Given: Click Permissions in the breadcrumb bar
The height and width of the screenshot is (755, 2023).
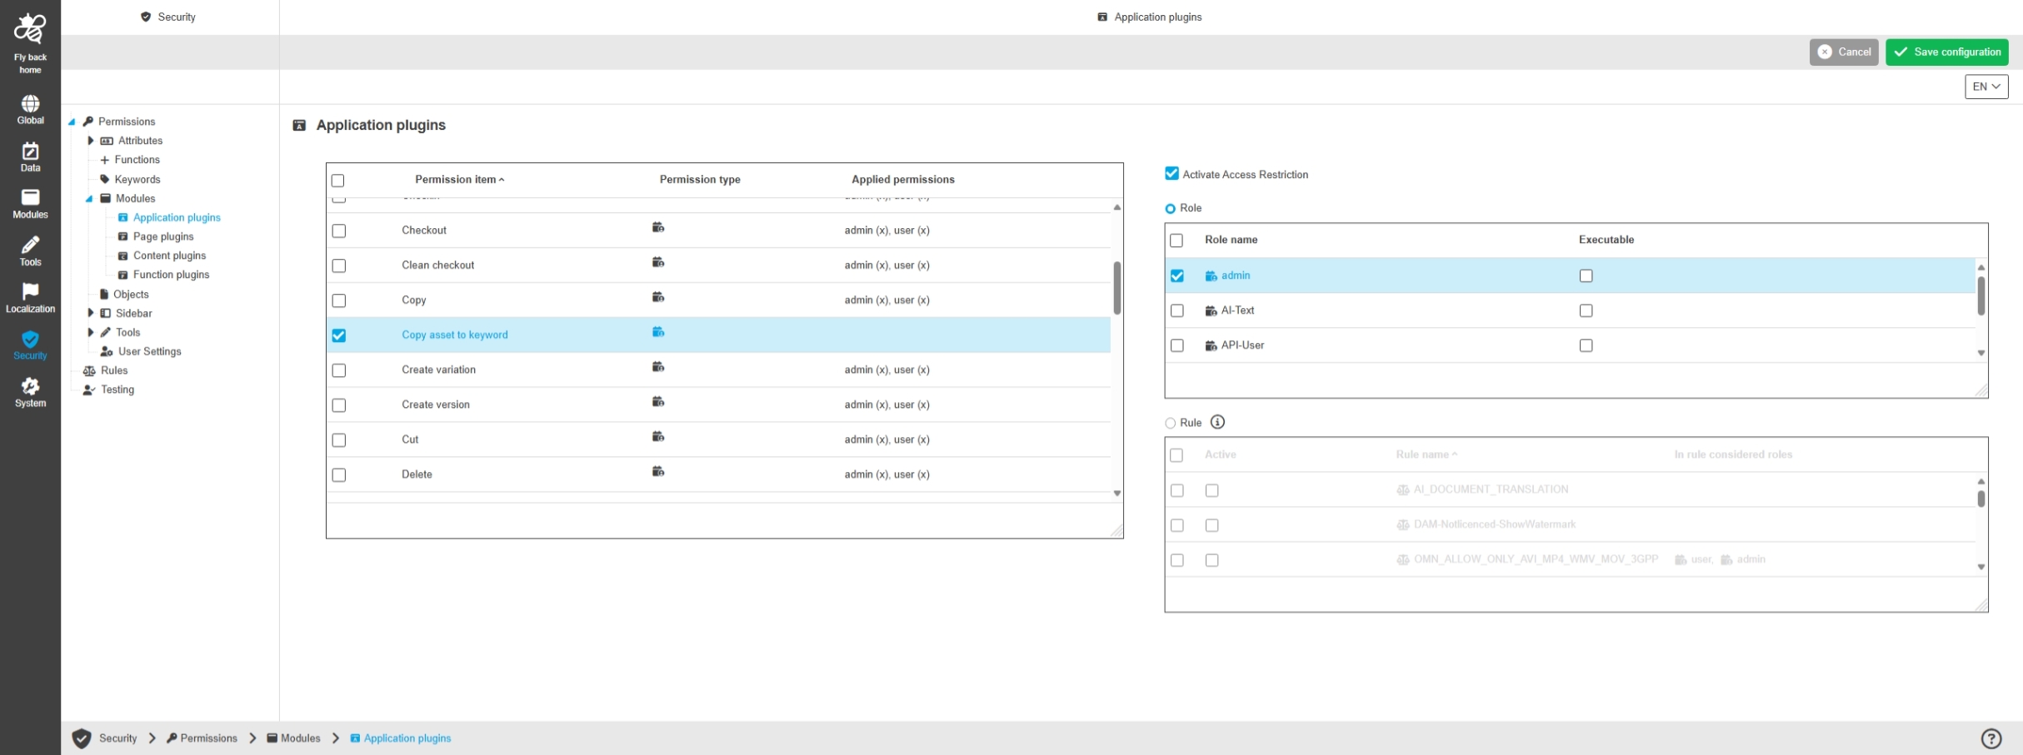Looking at the screenshot, I should (x=208, y=738).
